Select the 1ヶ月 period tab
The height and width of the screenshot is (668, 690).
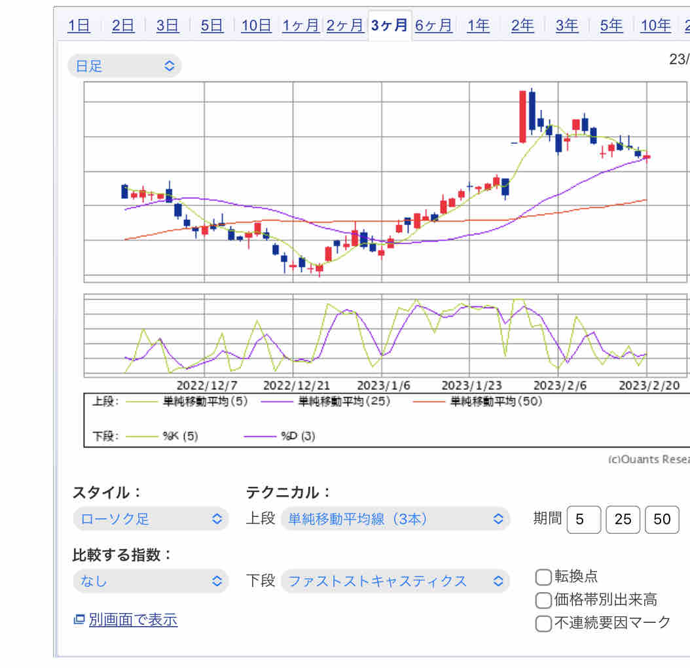(x=300, y=26)
